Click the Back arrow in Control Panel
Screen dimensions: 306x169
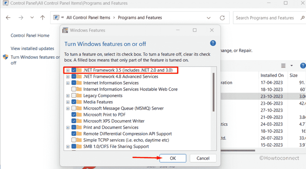point(8,18)
